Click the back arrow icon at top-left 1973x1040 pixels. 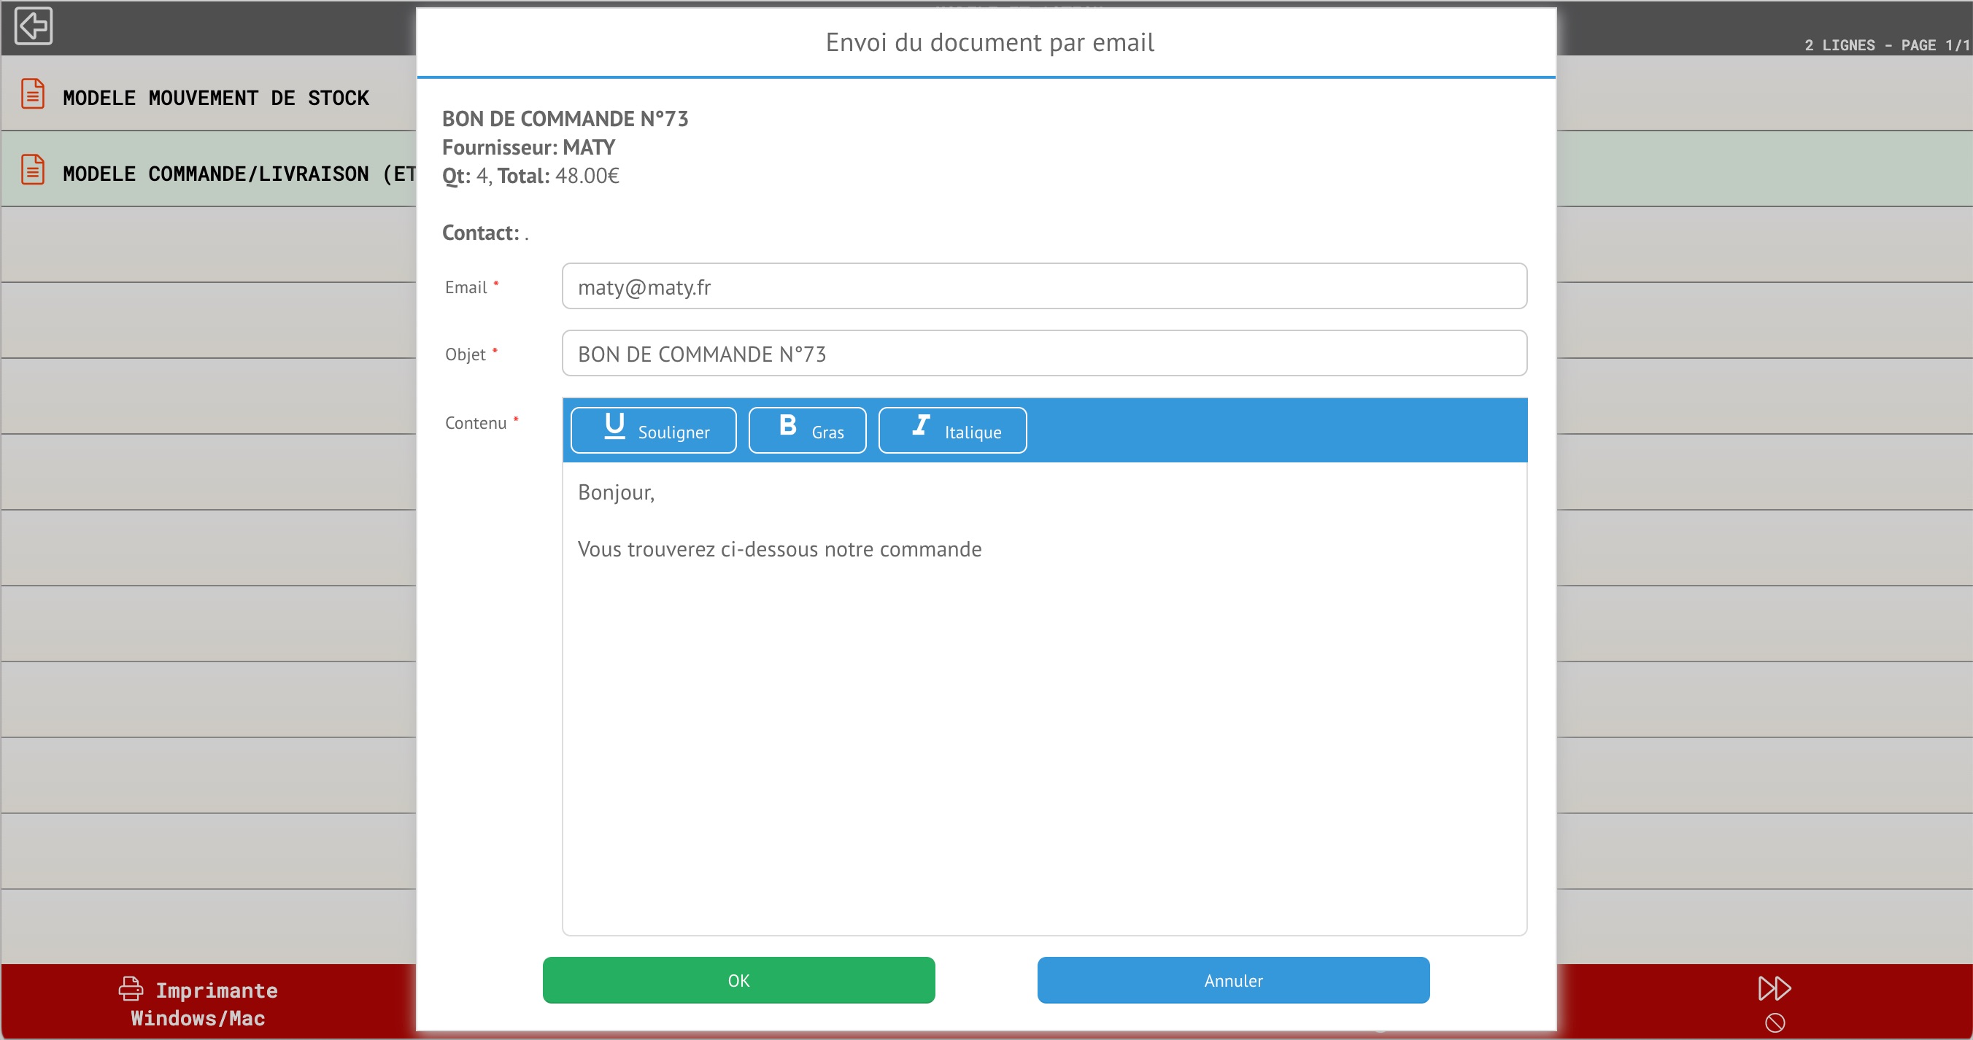[33, 26]
